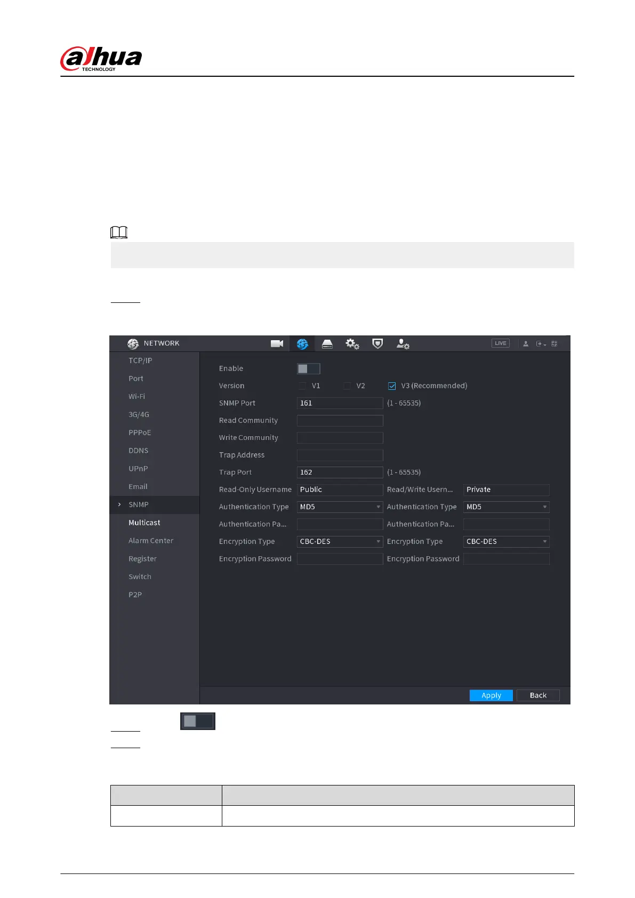Click the Back button
Screen dimensions: 635x898
tap(538, 695)
